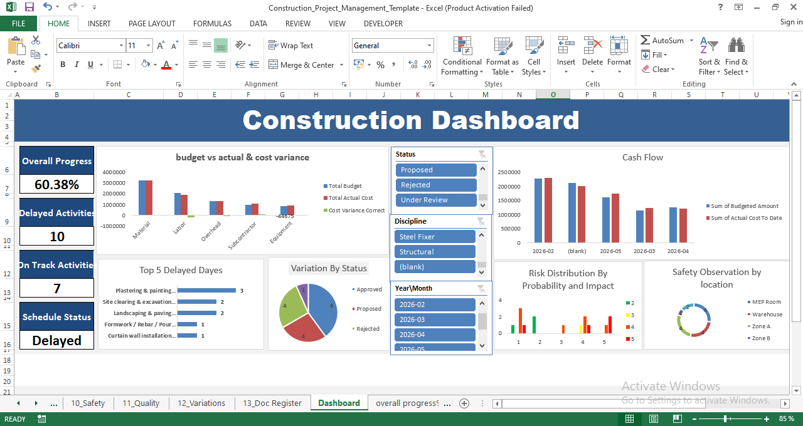The width and height of the screenshot is (803, 426).
Task: Open the Number Format dropdown
Action: (x=429, y=45)
